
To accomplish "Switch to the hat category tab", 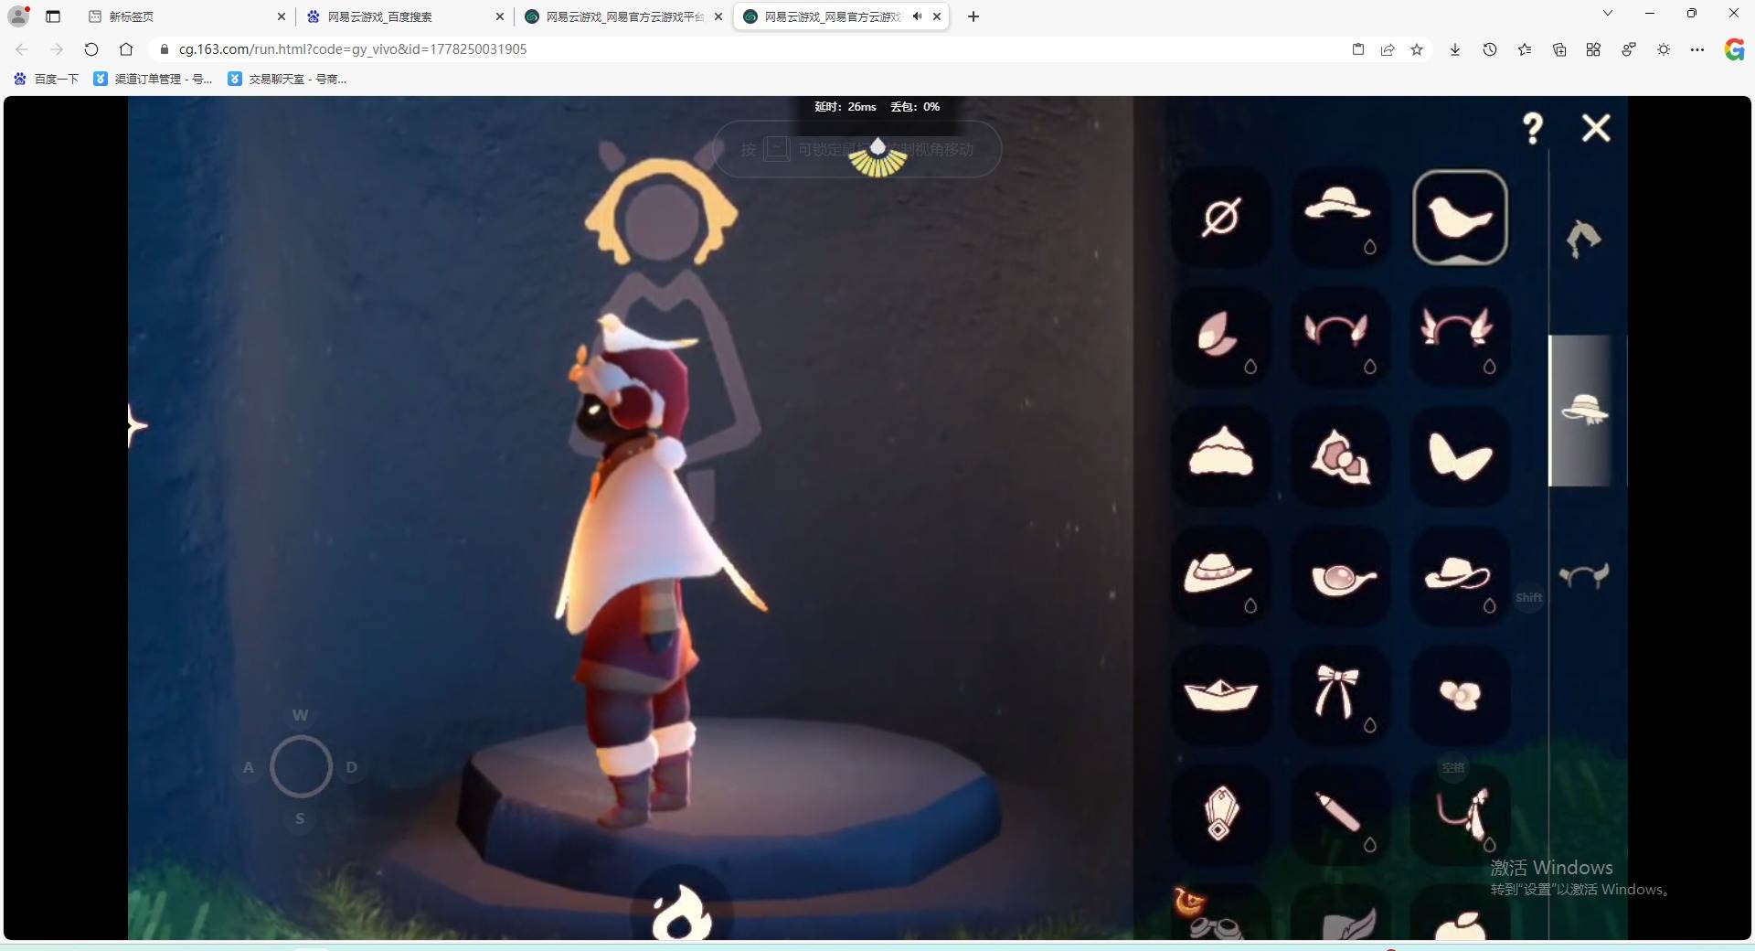I will [x=1585, y=410].
